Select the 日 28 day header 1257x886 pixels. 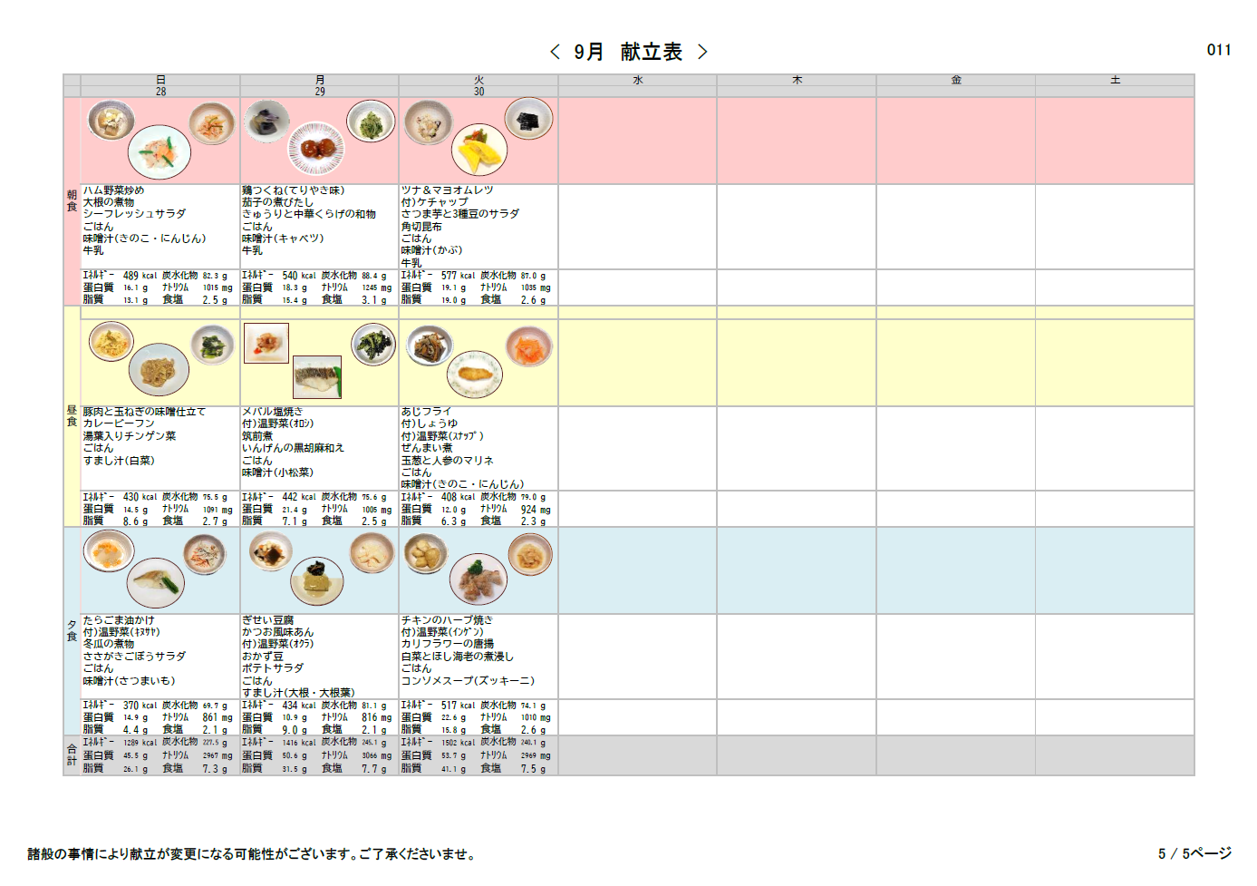tap(160, 85)
